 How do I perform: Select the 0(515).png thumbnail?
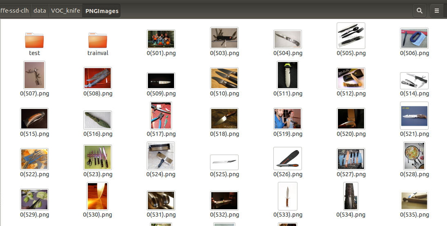[x=34, y=119]
